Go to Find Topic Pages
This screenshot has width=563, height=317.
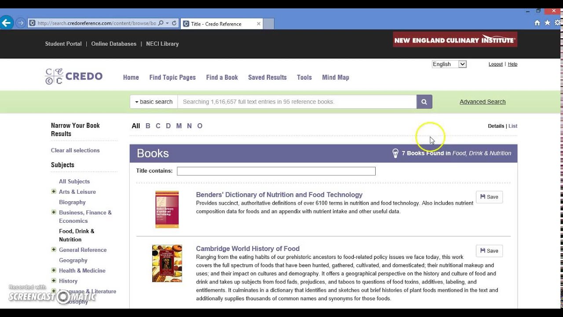(x=172, y=77)
